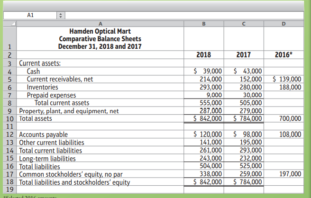311x198 pixels.
Task: Select the 'Total liabilities' label cell
Action: (x=100, y=166)
